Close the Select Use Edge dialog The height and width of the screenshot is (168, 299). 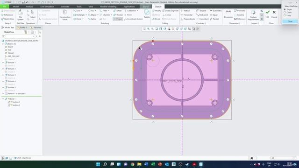click(x=290, y=21)
